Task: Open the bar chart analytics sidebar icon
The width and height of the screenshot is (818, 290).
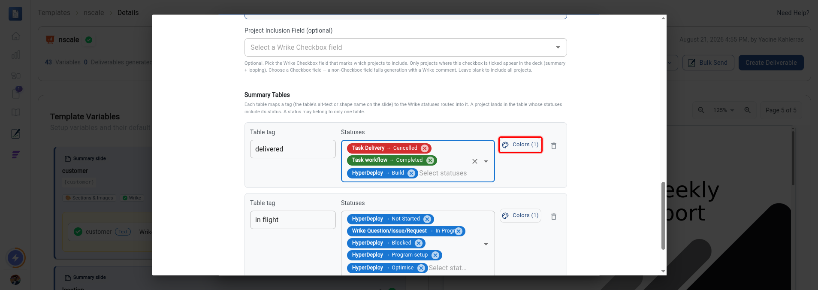Action: (x=16, y=55)
